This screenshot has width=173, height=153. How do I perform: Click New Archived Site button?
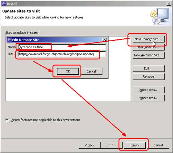point(148,55)
